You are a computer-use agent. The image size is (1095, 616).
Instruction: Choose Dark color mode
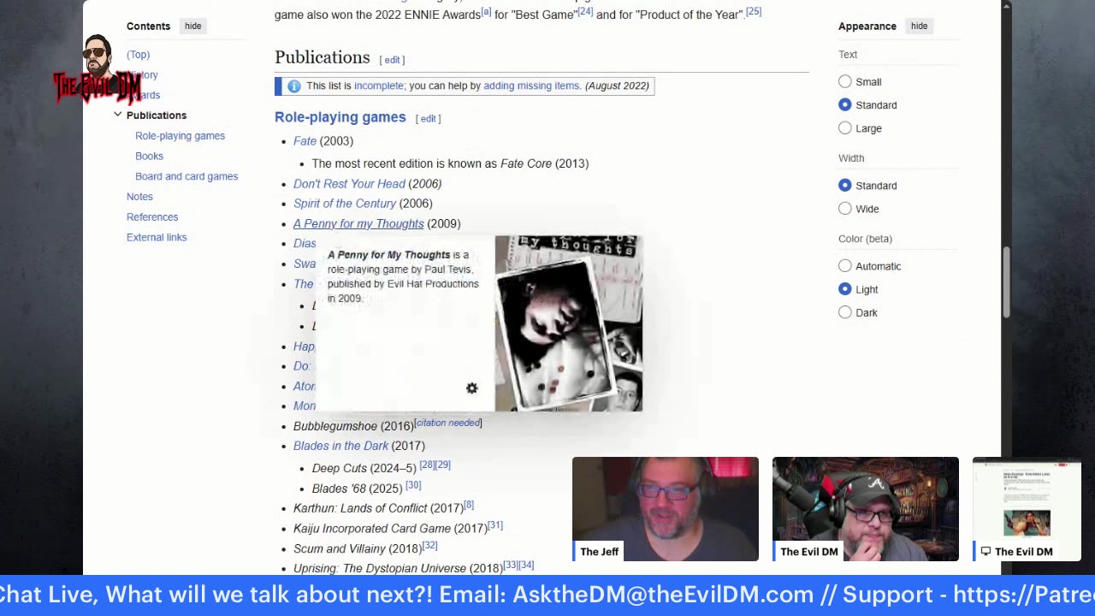[845, 311]
